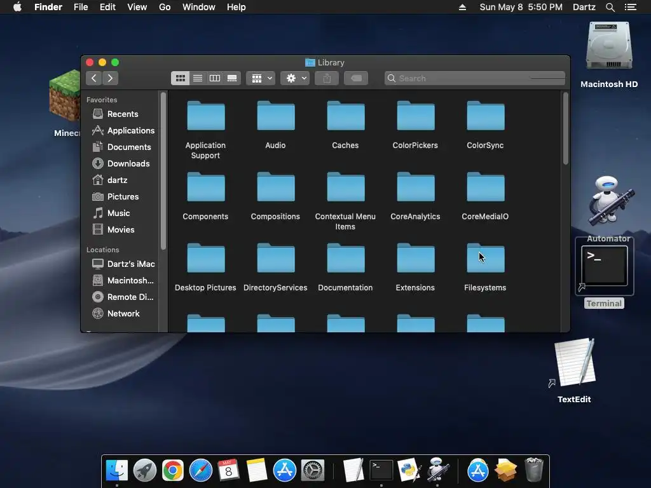Open the File menu
This screenshot has height=488, width=651.
click(x=81, y=7)
